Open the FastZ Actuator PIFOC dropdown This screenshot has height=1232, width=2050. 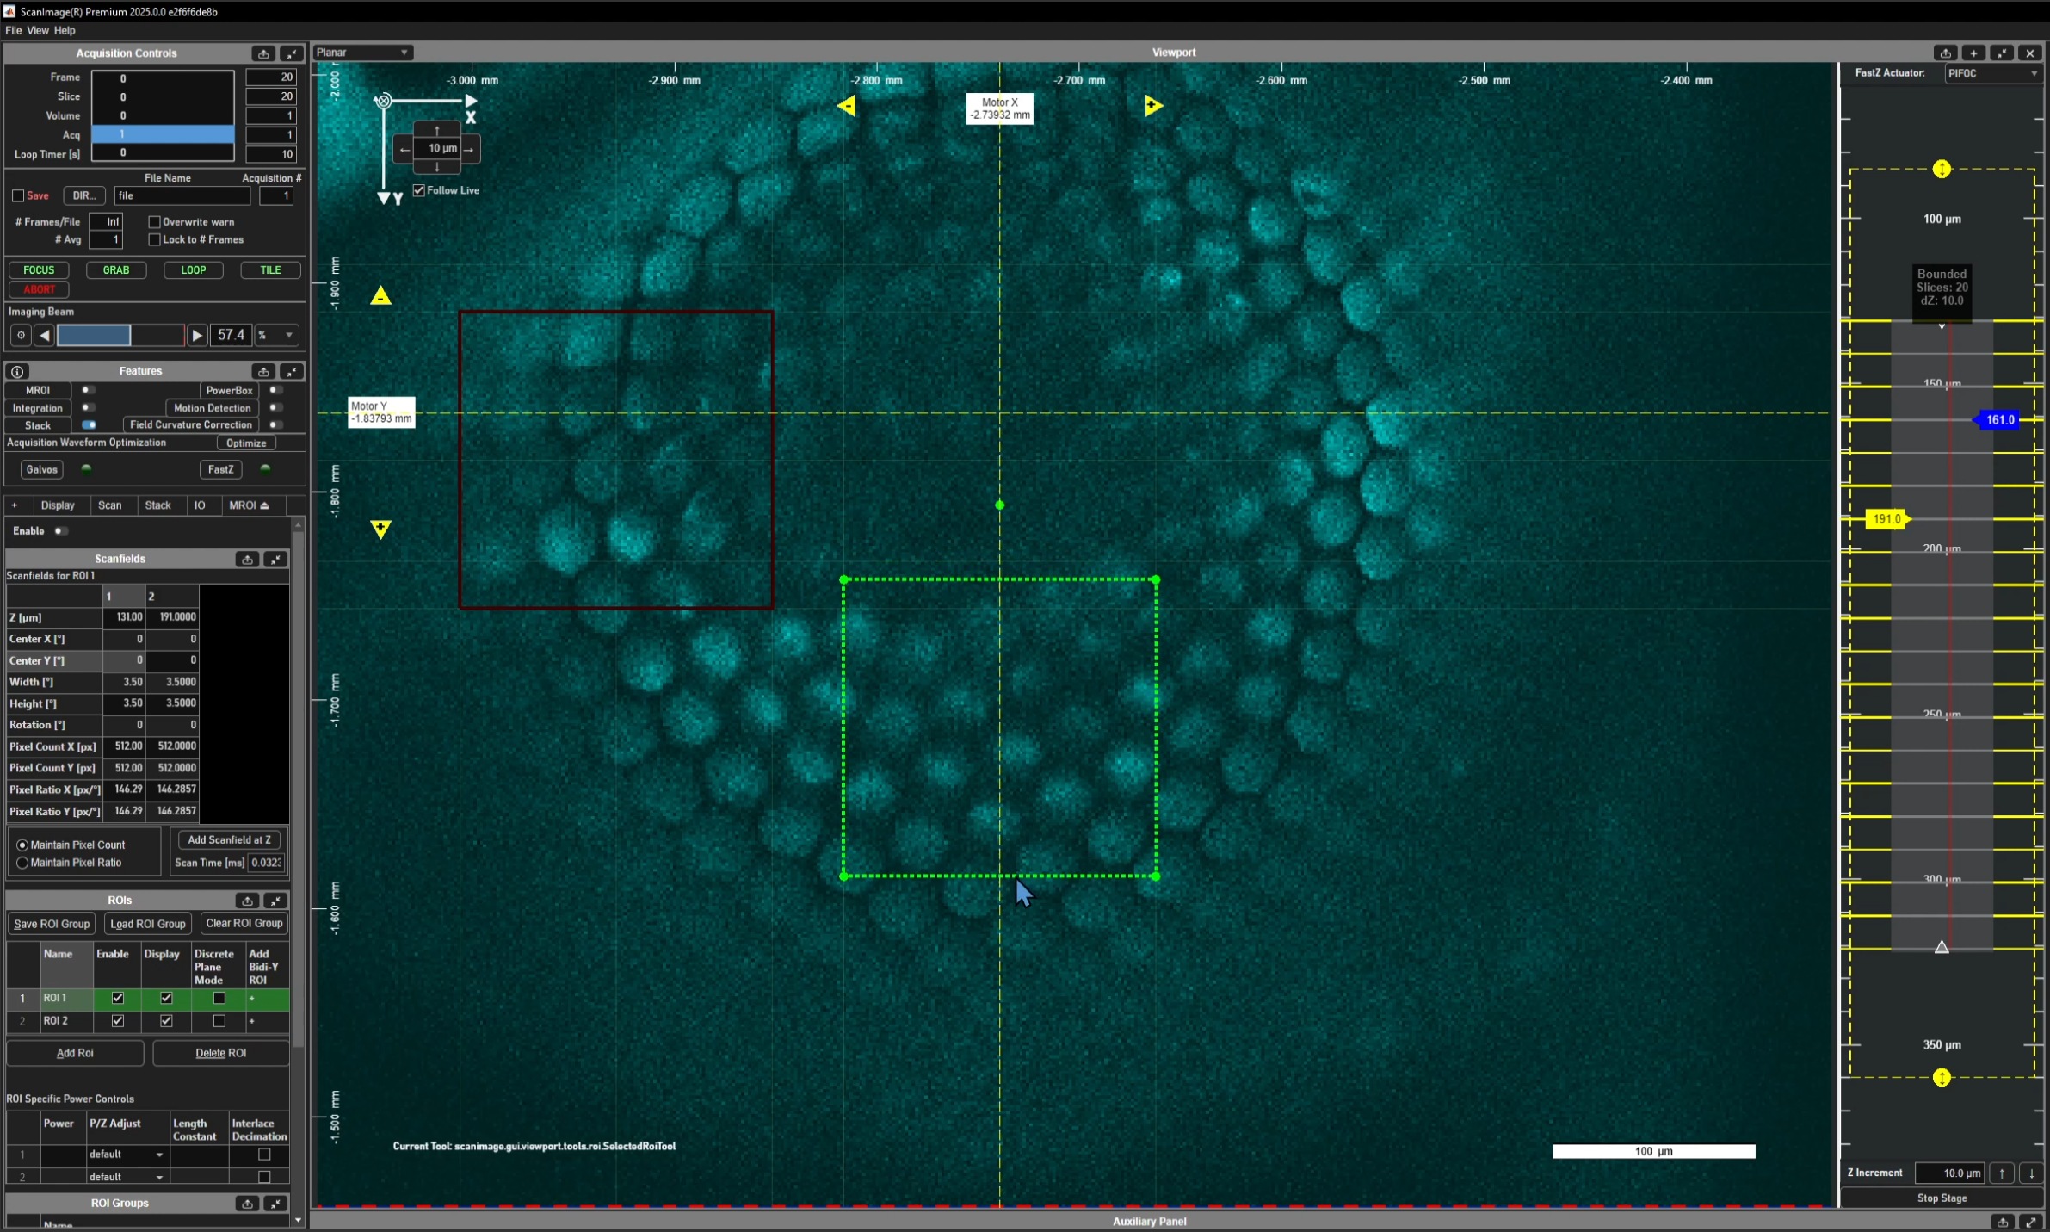pos(1992,74)
